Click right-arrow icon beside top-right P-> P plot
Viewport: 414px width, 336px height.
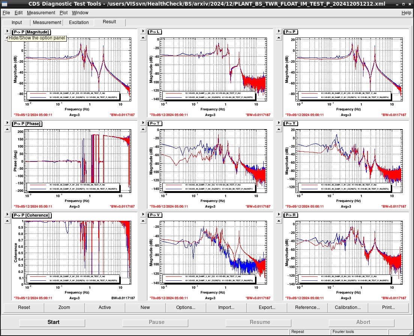[279, 31]
